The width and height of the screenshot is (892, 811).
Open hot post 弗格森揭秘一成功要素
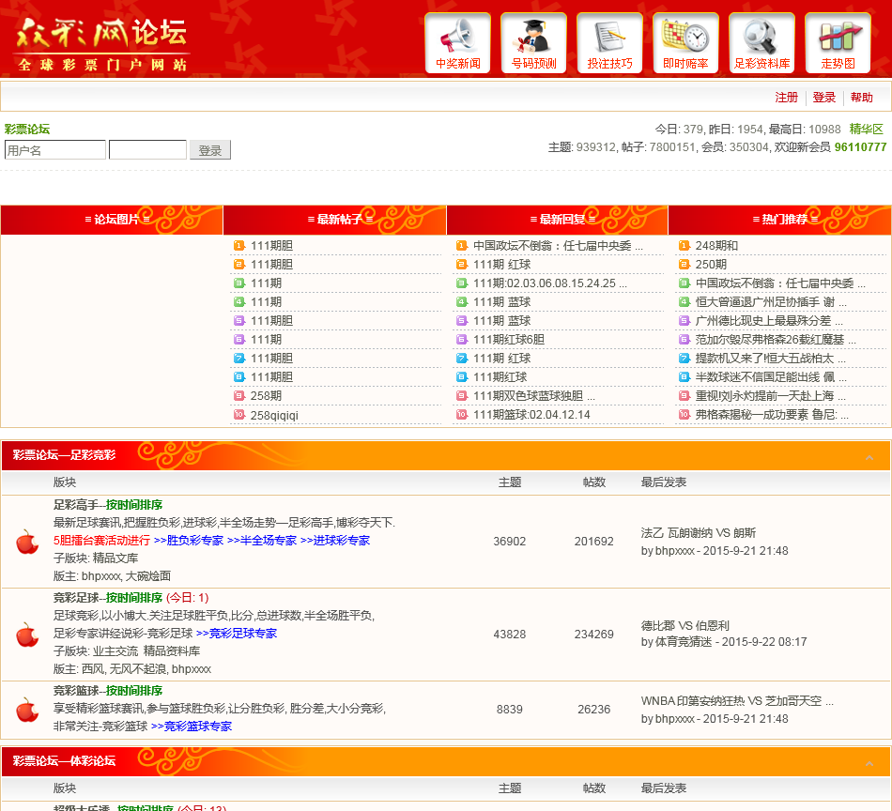(772, 415)
